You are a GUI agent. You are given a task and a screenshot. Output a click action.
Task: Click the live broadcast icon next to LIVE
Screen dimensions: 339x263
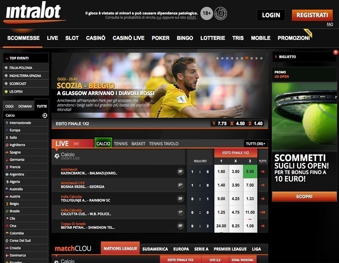click(x=76, y=144)
